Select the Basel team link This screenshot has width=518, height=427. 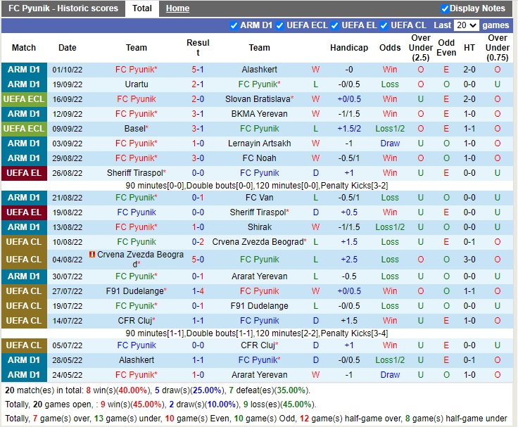pos(135,129)
